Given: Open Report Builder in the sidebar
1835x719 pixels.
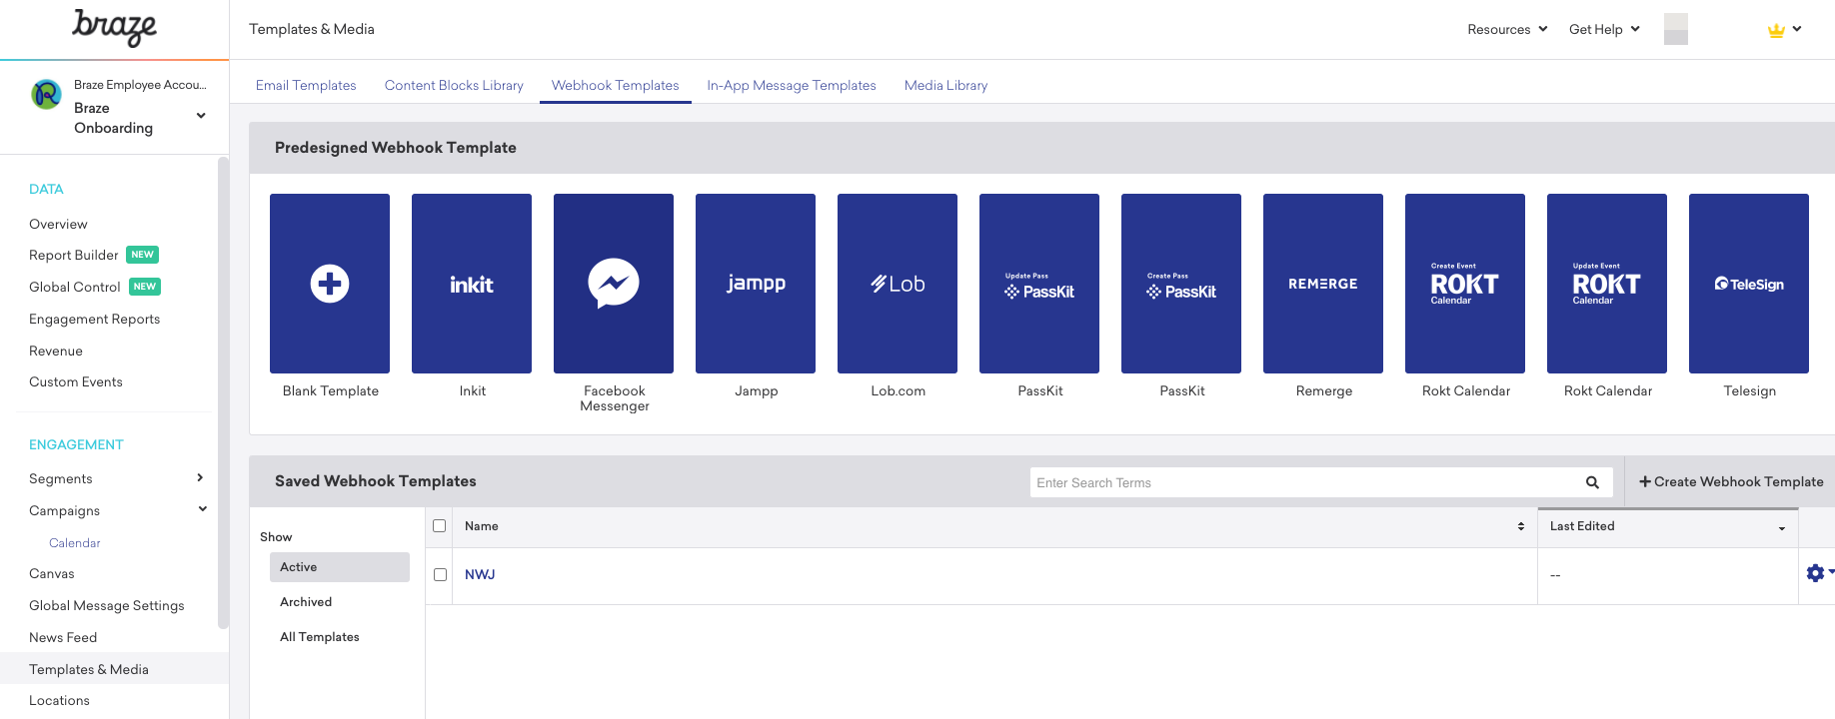Looking at the screenshot, I should tap(73, 255).
